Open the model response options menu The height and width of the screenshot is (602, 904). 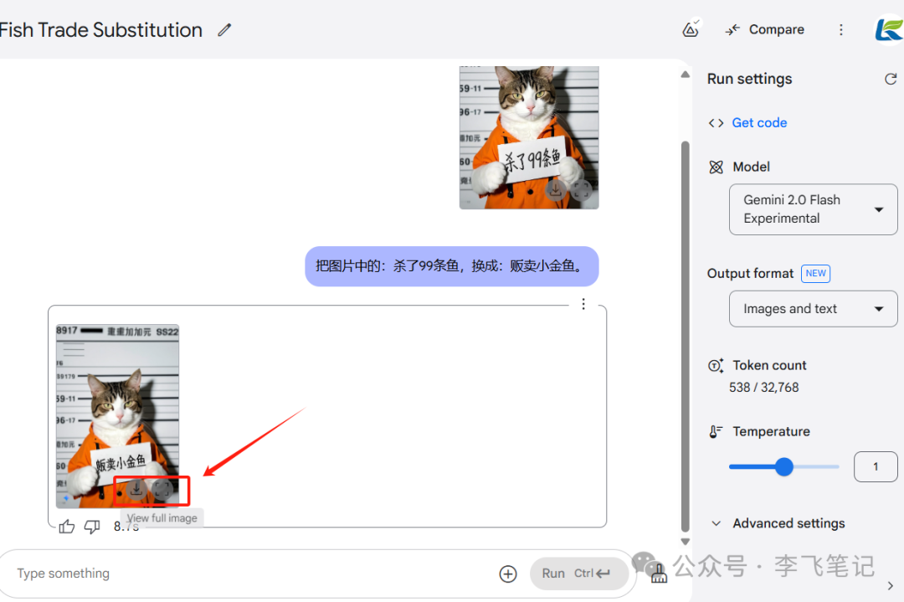(x=583, y=304)
